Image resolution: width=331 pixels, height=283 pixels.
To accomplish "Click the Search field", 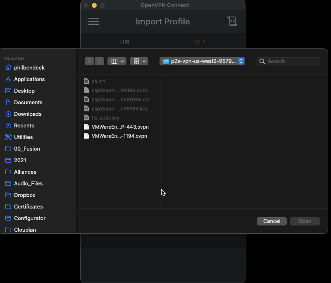I will 288,61.
